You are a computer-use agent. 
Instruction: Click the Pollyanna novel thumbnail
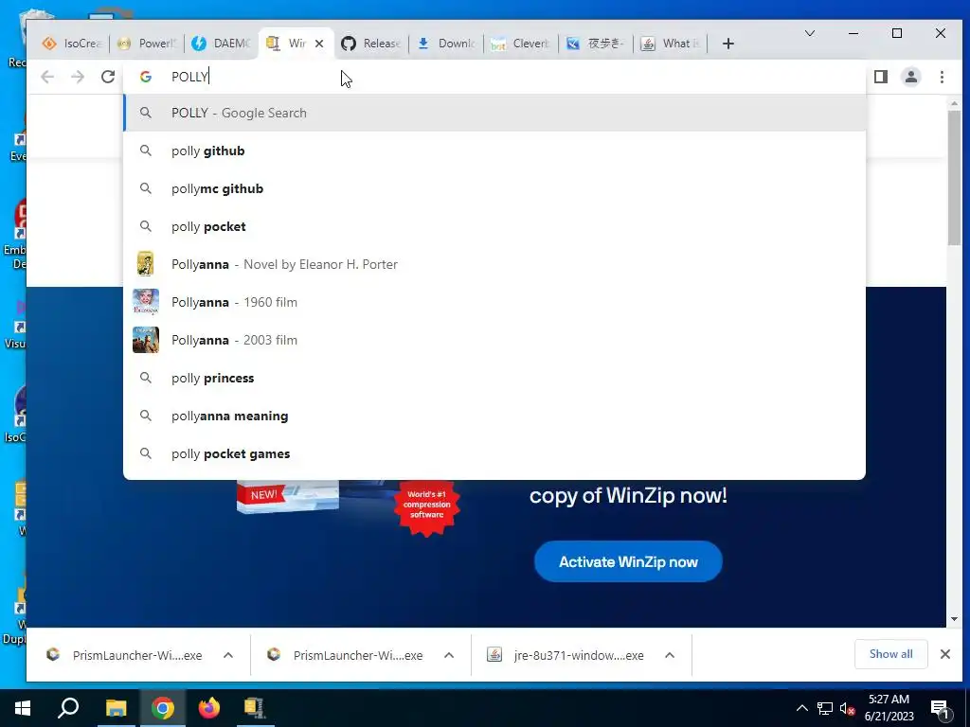click(145, 264)
